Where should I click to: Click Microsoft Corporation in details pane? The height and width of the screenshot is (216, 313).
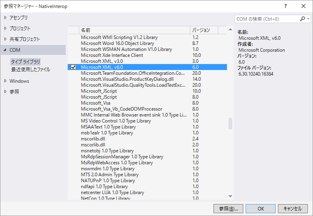(x=262, y=50)
